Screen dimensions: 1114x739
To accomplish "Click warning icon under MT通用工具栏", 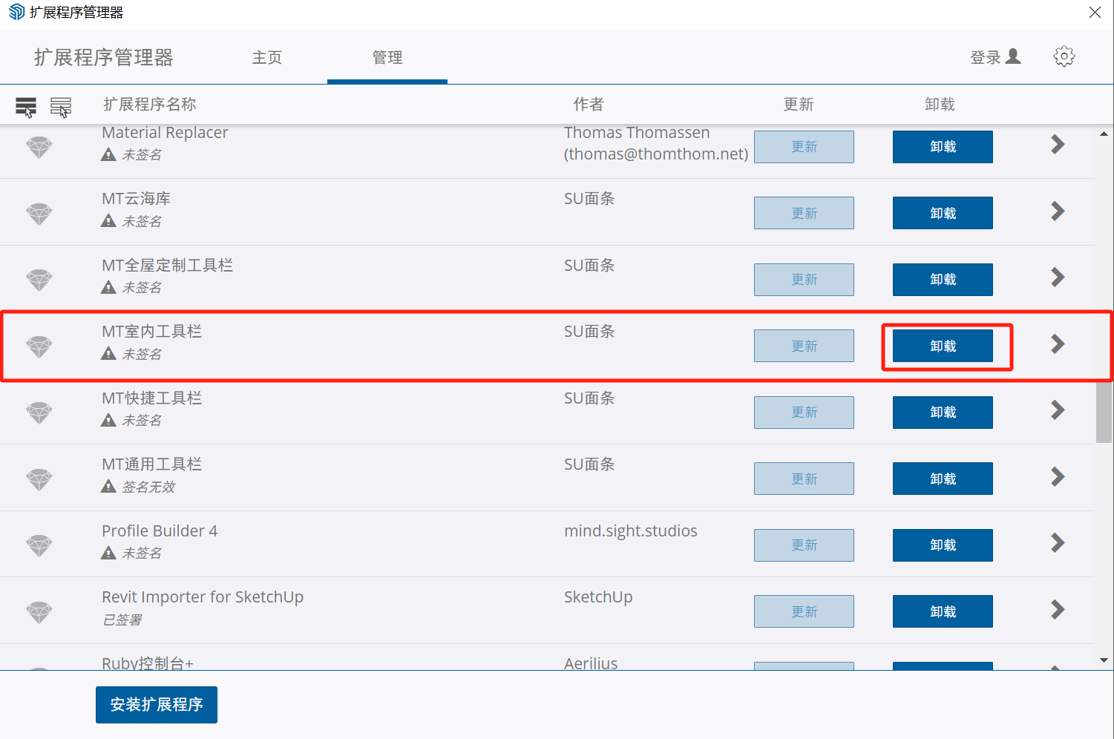I will [x=109, y=487].
